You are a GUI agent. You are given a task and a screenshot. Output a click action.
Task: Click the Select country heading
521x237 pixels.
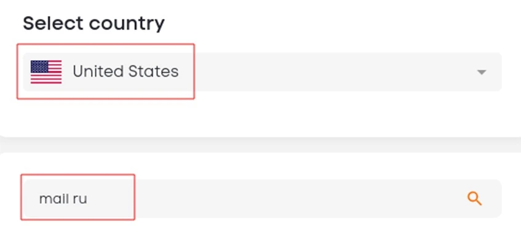[93, 24]
